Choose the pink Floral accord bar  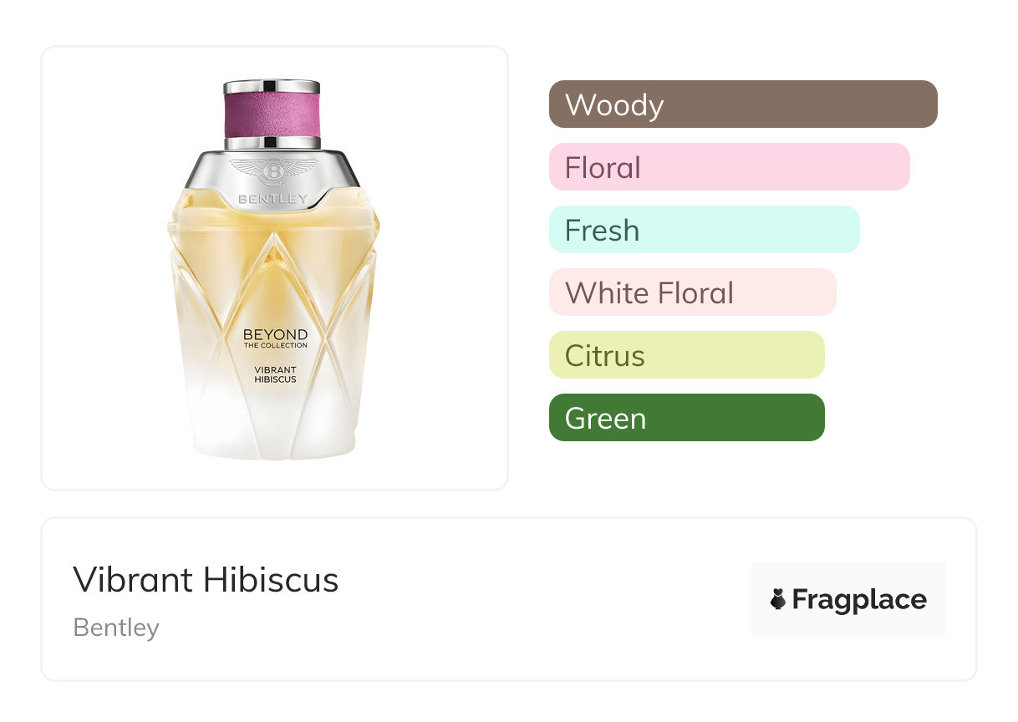point(729,167)
